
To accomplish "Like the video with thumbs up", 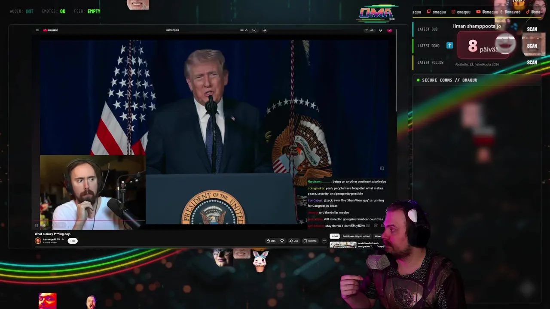I will tap(271, 241).
